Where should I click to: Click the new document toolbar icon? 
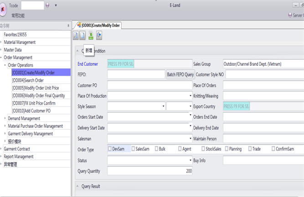coord(82,35)
